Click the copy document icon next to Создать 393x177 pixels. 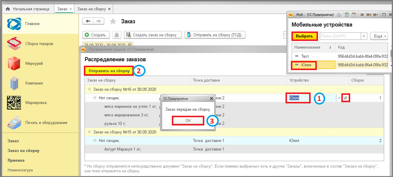(116, 35)
